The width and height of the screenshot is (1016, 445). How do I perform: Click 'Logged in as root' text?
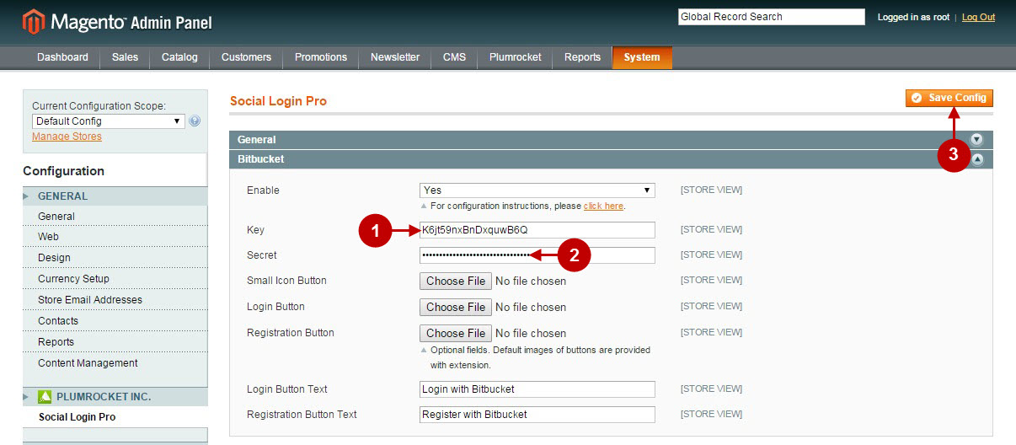913,17
